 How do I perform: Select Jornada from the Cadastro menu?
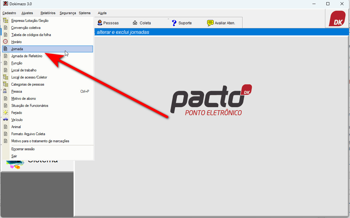17,49
